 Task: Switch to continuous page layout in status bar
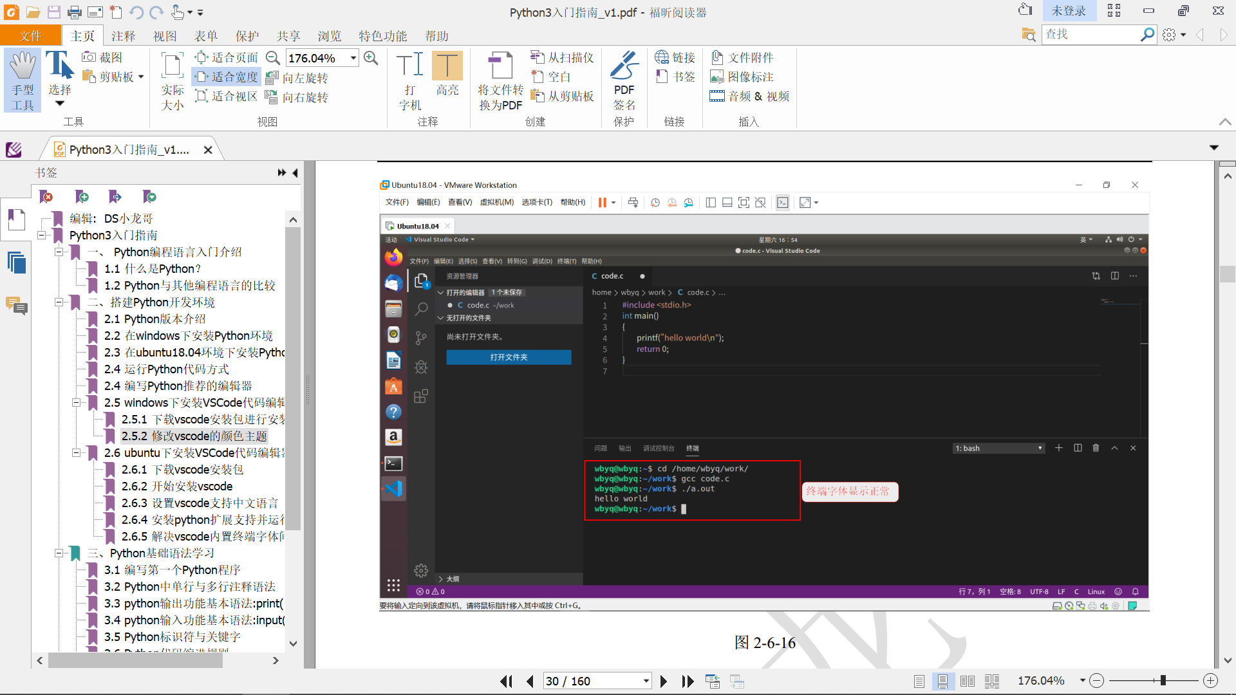pos(942,681)
